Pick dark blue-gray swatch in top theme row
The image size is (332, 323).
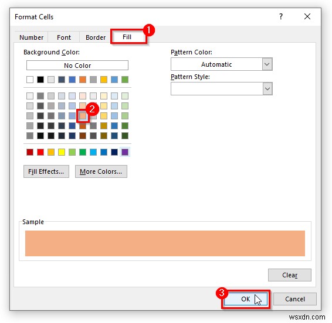point(62,80)
